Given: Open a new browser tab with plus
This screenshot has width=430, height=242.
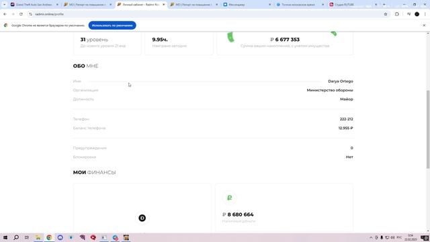Looking at the screenshot, I should point(384,5).
